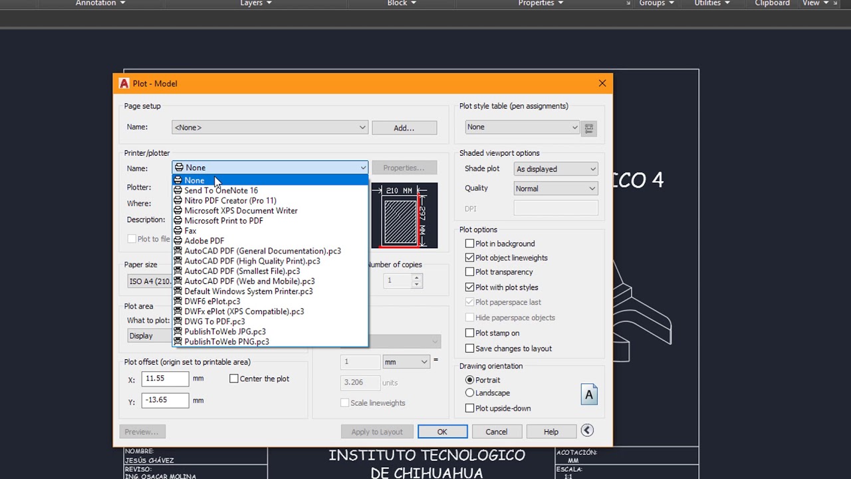This screenshot has width=851, height=479.
Task: Click the X plot offset field
Action: coord(165,379)
